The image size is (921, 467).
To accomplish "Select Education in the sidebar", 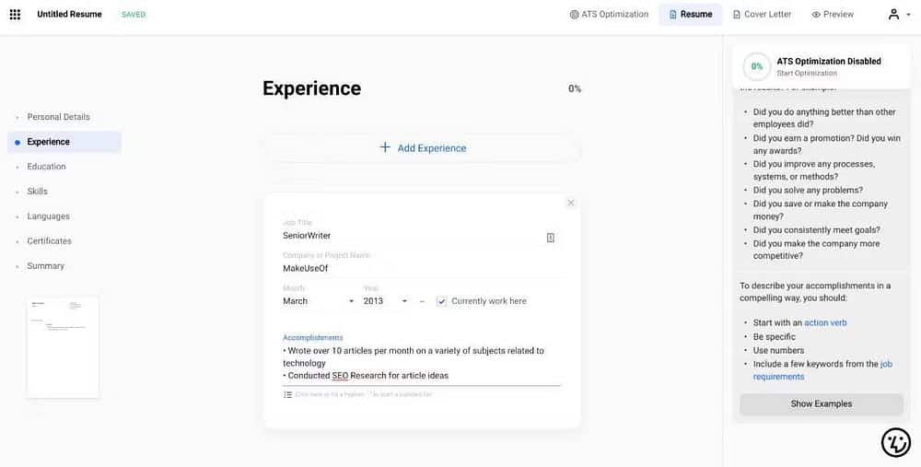I will [46, 167].
